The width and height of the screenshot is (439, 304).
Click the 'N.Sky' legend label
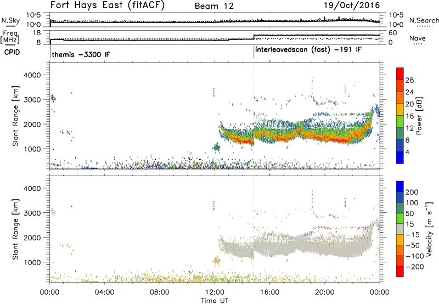pyautogui.click(x=10, y=20)
